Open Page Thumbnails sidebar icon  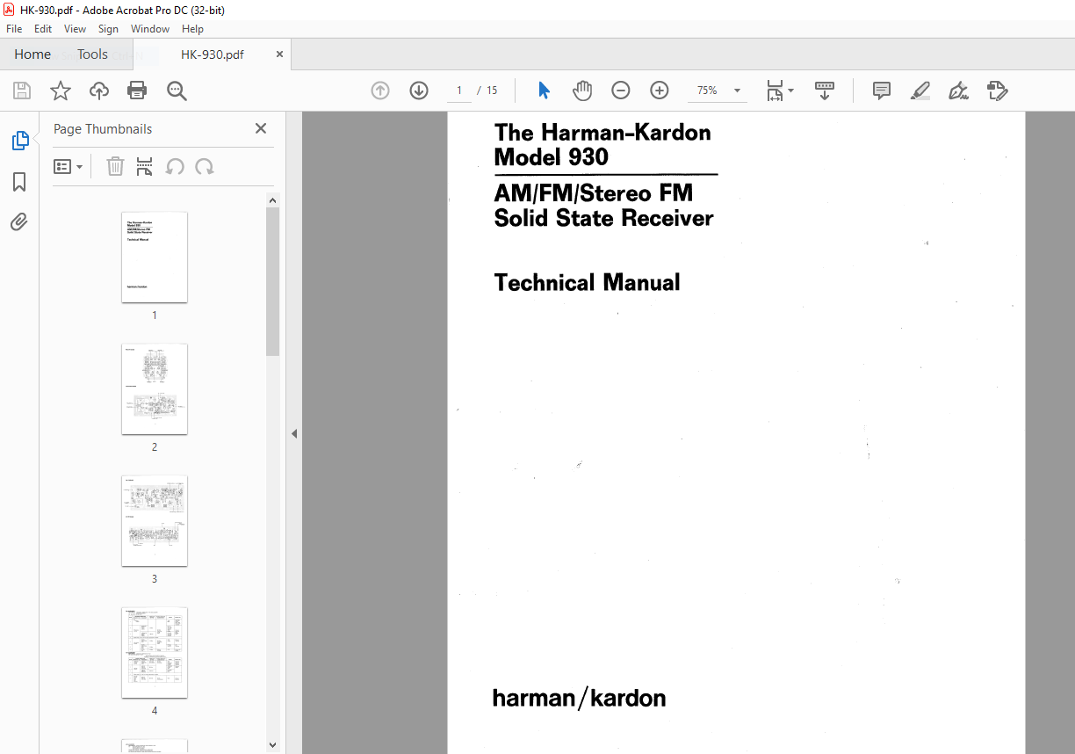coord(19,141)
